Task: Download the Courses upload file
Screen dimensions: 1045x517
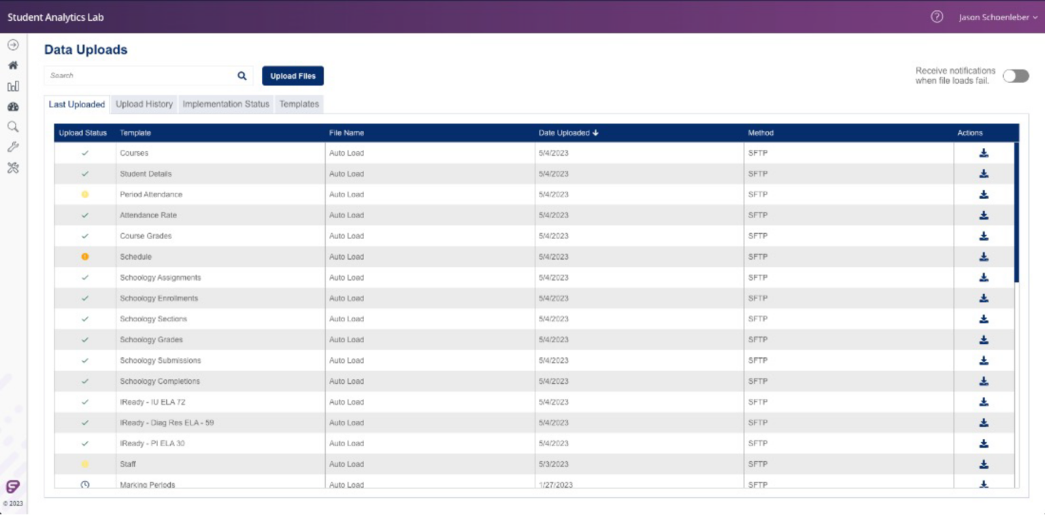Action: coord(984,153)
